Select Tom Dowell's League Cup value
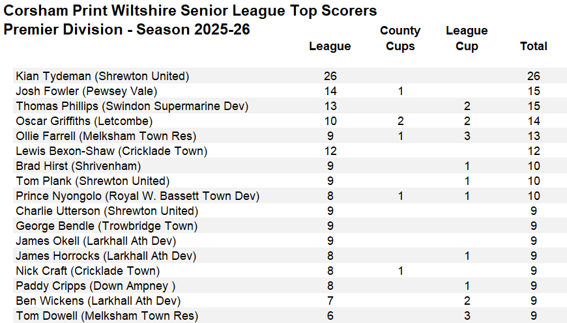This screenshot has width=567, height=323. [x=467, y=316]
